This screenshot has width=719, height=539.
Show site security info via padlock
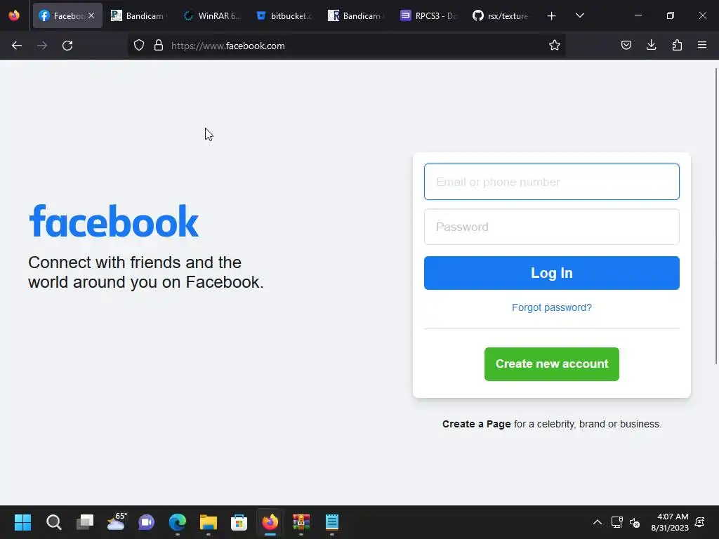coord(159,46)
